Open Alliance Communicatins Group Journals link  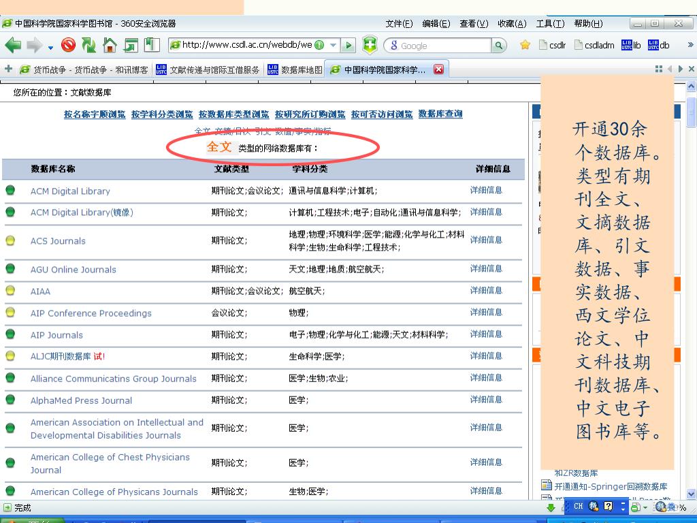[114, 379]
